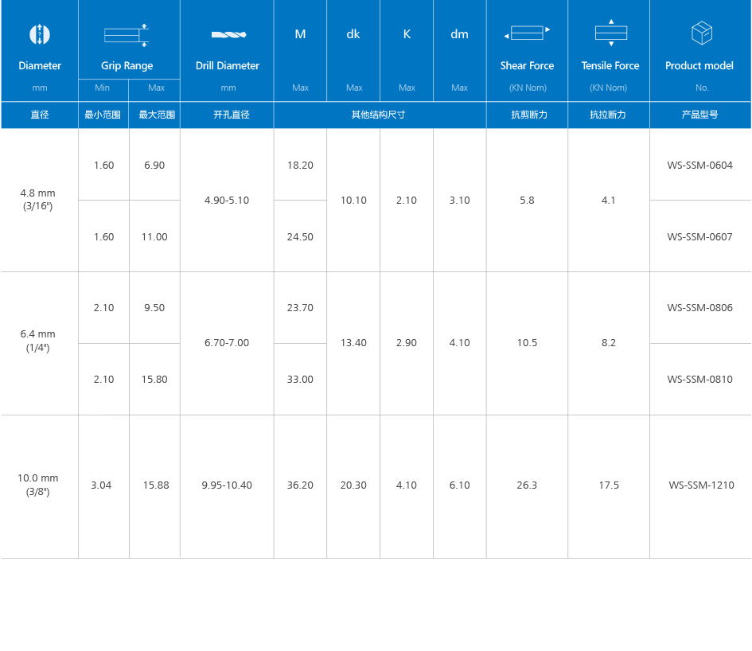This screenshot has width=752, height=651.
Task: Click the 10.0 mm (3/8") diameter cell
Action: pos(38,485)
